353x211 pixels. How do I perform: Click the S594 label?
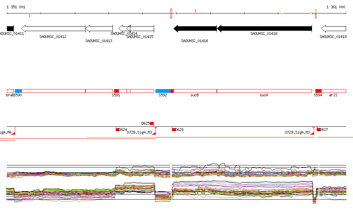pyautogui.click(x=318, y=95)
